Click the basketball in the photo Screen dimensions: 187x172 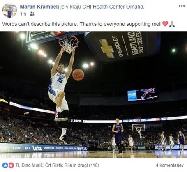click(78, 75)
